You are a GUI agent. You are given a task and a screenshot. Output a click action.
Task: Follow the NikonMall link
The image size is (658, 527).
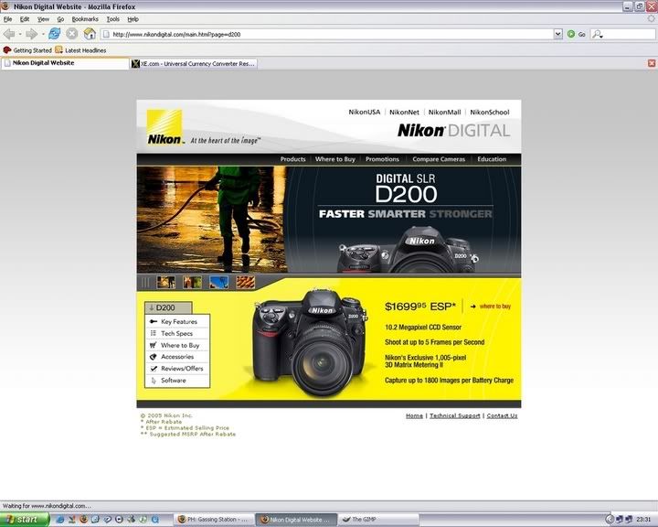click(444, 112)
